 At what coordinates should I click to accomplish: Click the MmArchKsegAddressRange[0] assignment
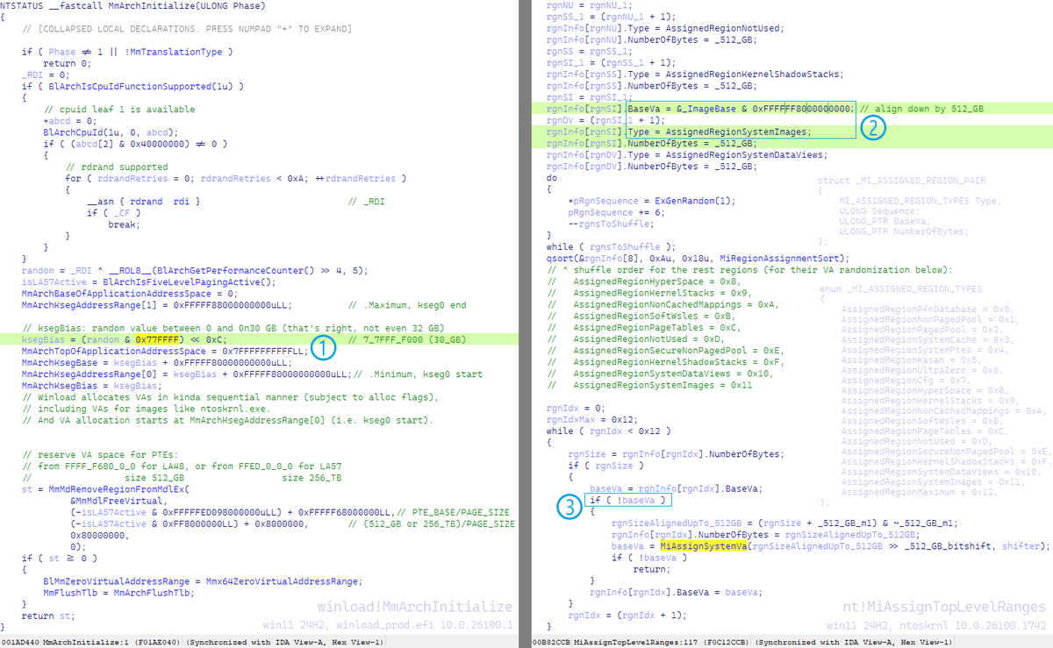[x=187, y=374]
